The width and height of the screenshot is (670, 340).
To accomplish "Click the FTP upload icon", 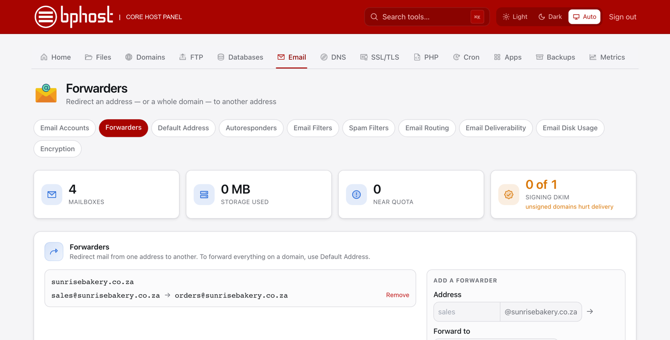I will tap(183, 57).
